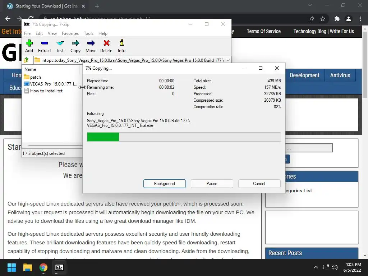
Task: Open Technology Blog | Write For Us link
Action: pos(324,31)
